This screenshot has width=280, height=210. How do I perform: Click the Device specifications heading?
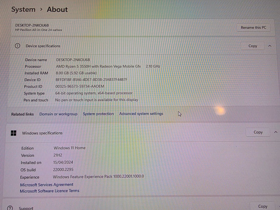click(x=43, y=46)
